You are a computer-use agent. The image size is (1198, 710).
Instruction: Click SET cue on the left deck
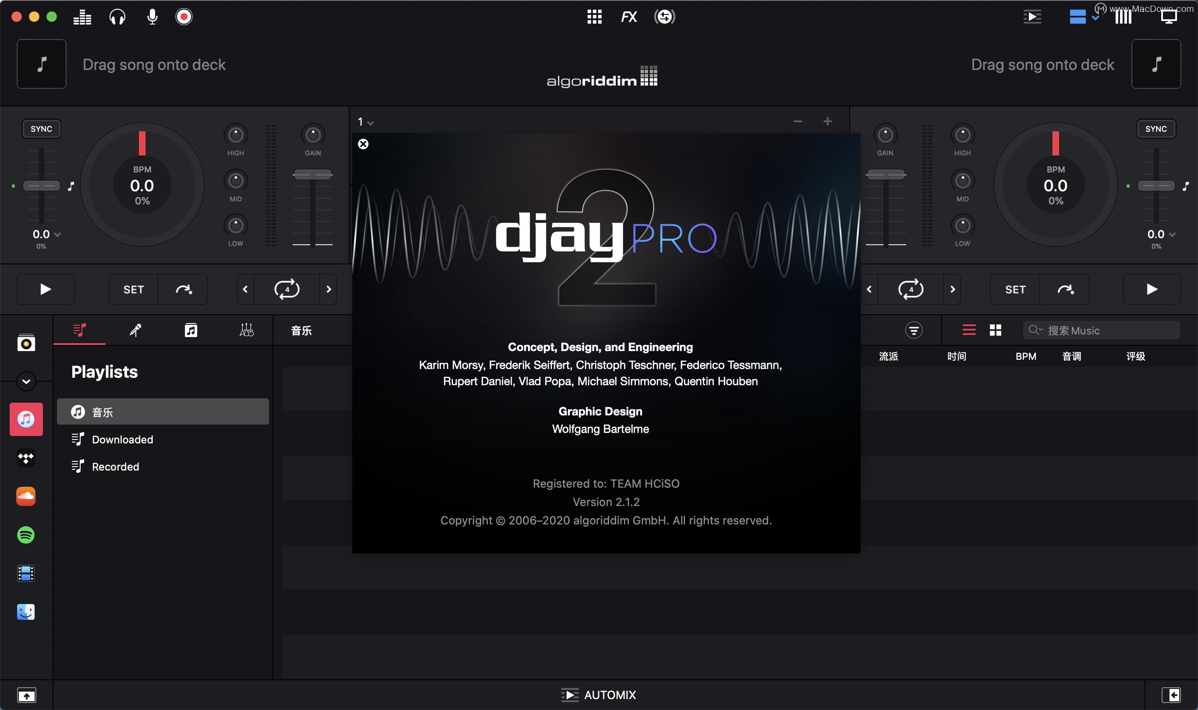133,289
